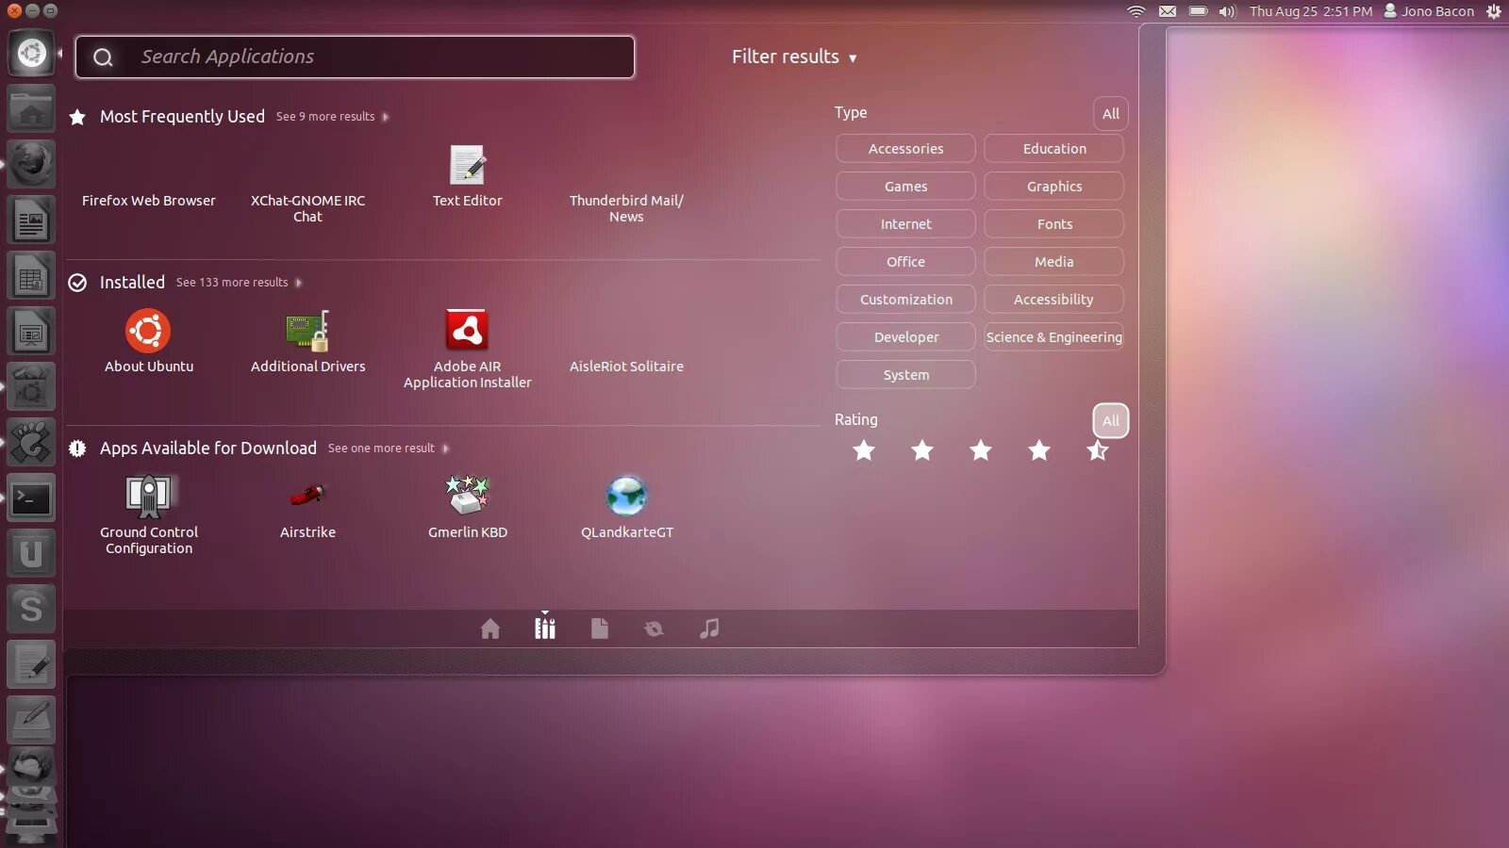Switch to the Files lens

pos(600,628)
